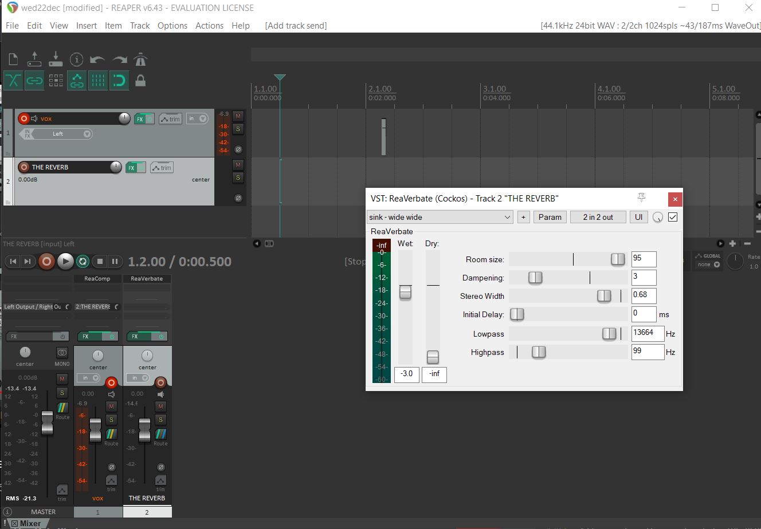Toggle auto-crossfade toolbar icon
Viewport: 761px width, 529px height.
coord(13,80)
